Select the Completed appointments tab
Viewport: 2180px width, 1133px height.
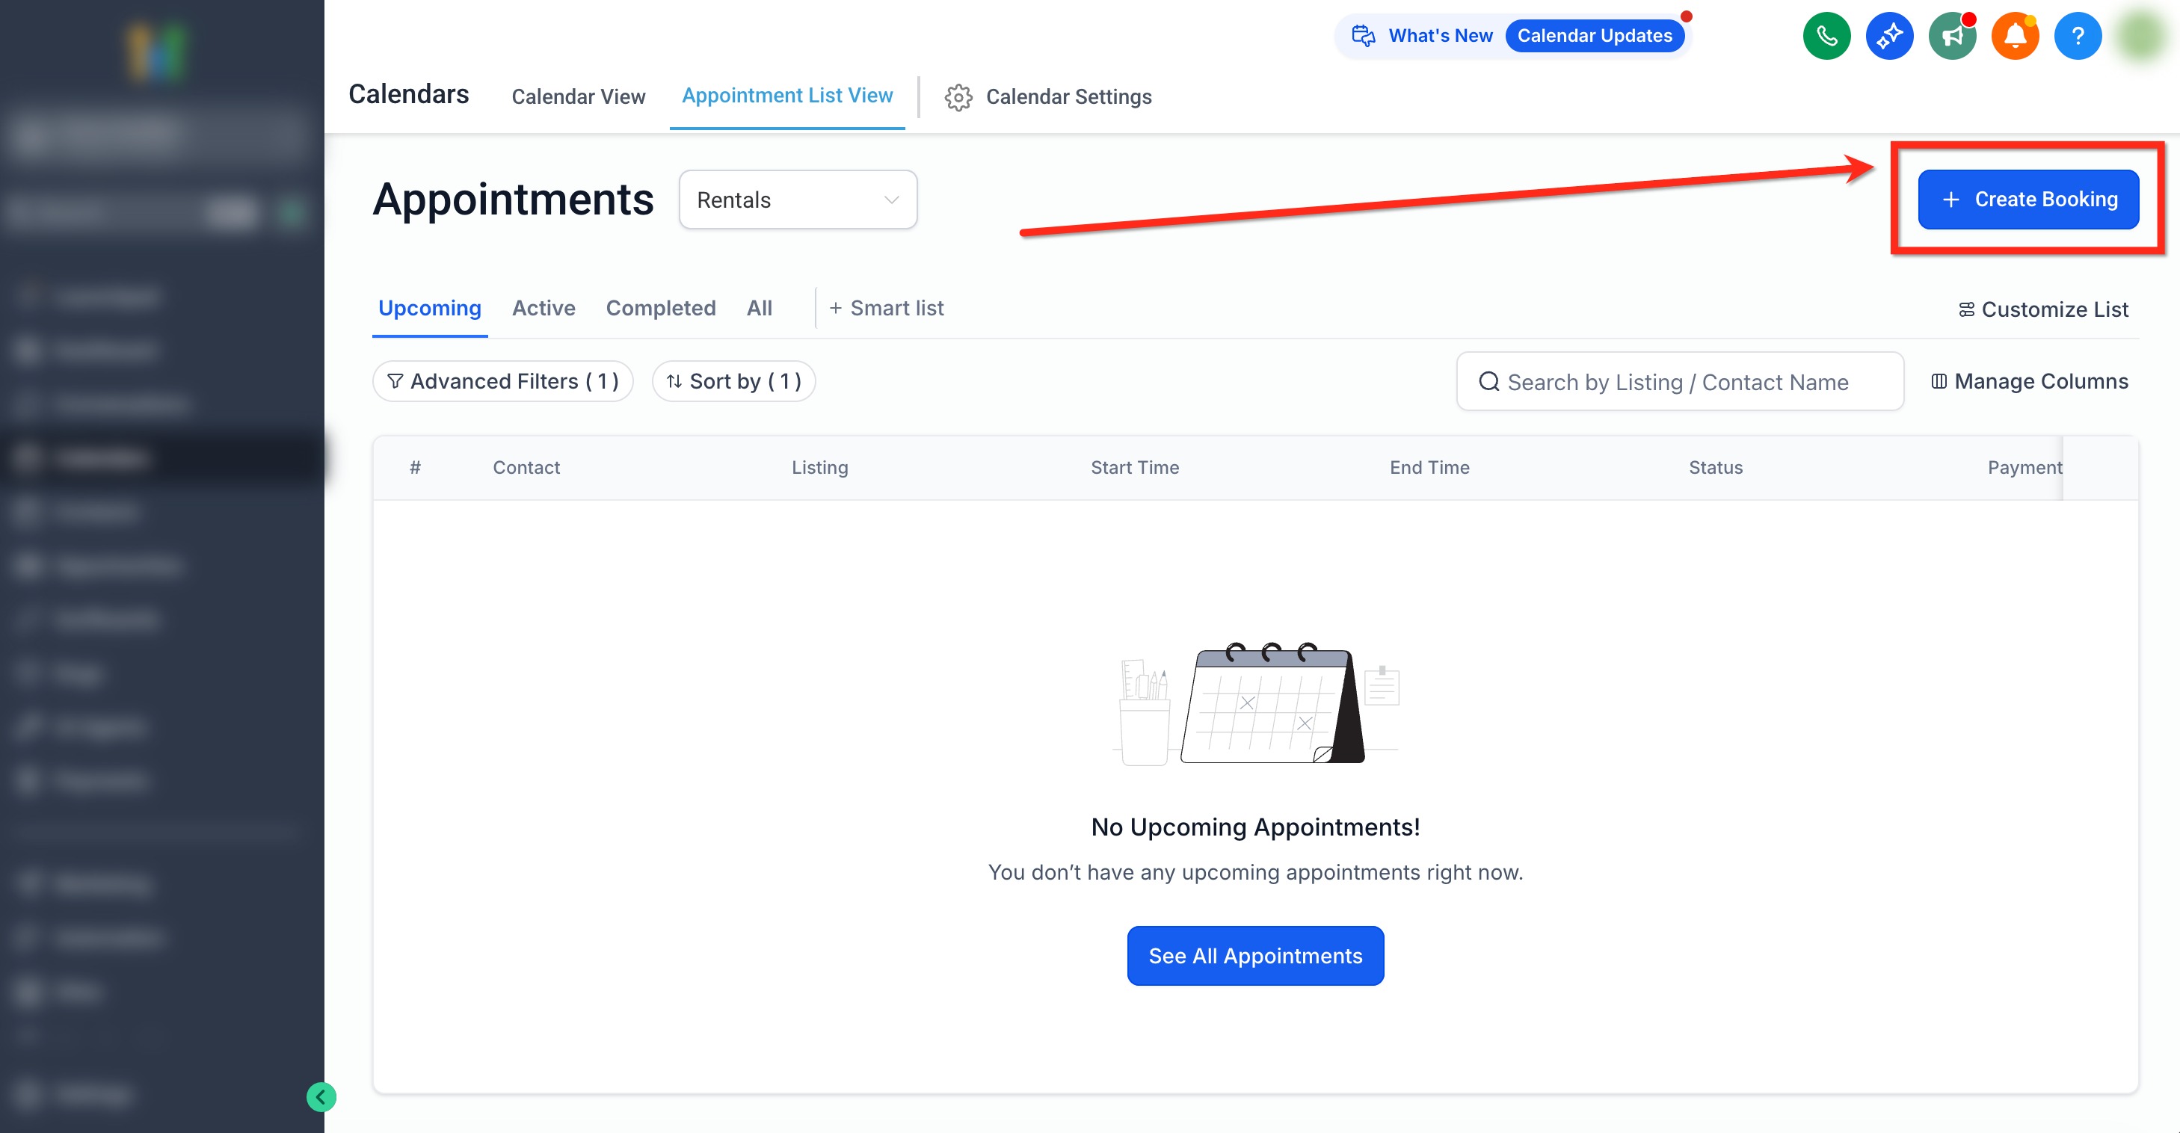point(660,308)
